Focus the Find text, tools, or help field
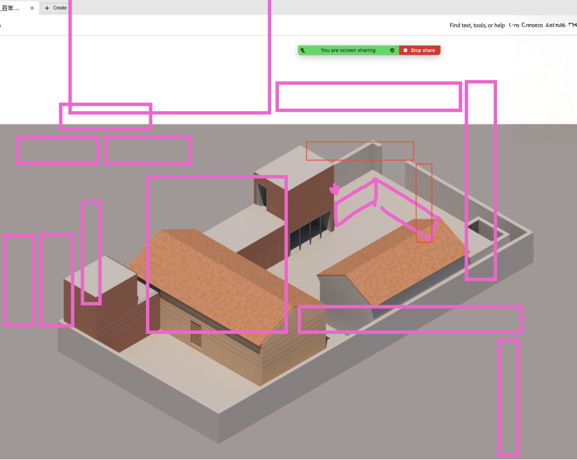Image resolution: width=577 pixels, height=460 pixels. [477, 25]
